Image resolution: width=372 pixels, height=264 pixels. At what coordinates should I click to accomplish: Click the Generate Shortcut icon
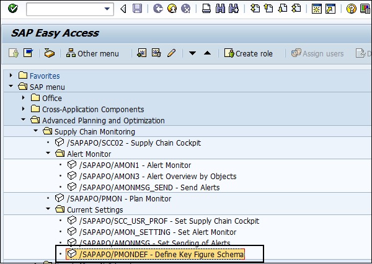point(330,9)
